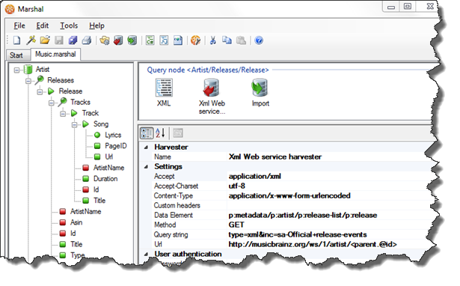Viewport: 460px width, 286px height.
Task: Select the Duration tree item
Action: [x=105, y=179]
